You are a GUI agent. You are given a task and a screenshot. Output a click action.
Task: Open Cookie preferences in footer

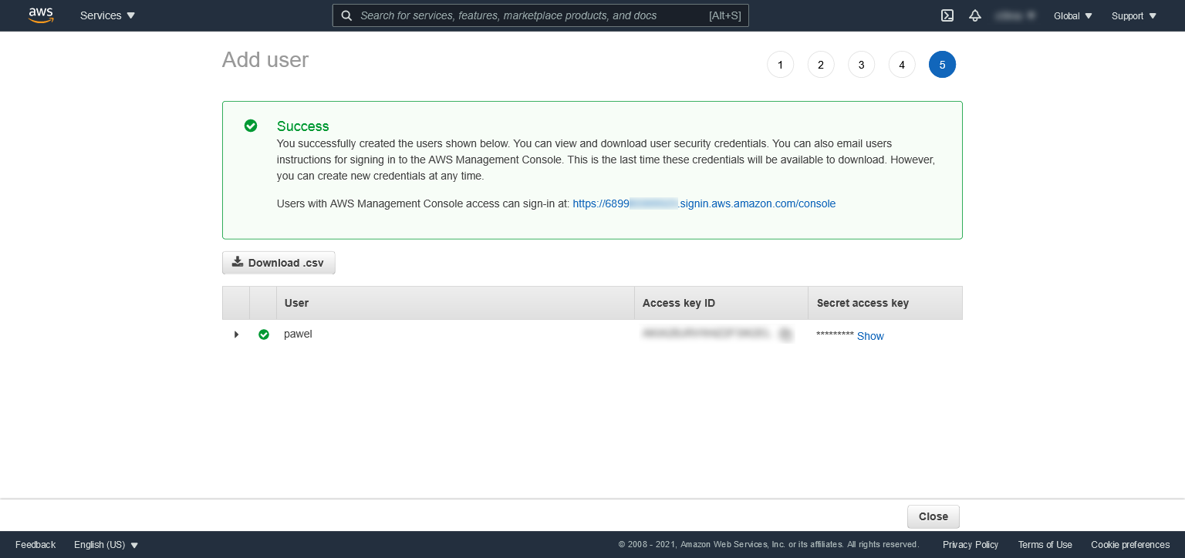1130,544
